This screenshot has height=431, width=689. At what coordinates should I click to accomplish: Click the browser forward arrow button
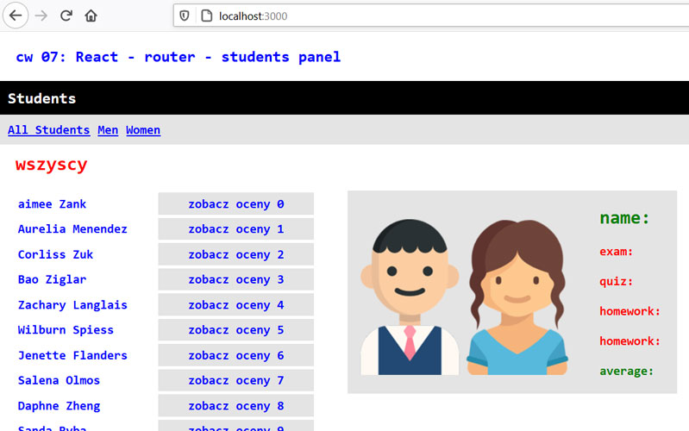click(41, 16)
